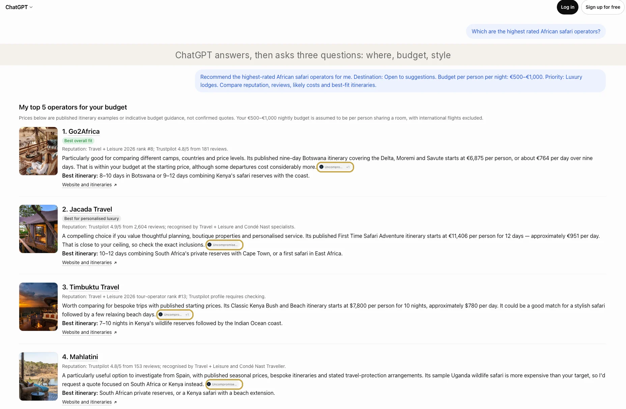Open Jacada Travel Website and itineraries link
This screenshot has height=409, width=626.
click(x=89, y=262)
